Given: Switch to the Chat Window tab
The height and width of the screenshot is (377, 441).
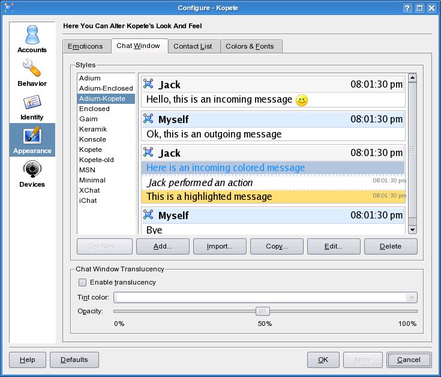Looking at the screenshot, I should [139, 46].
